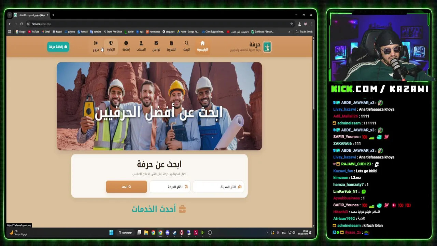Click chat username Livay_kazawi first message

[x=344, y=109]
